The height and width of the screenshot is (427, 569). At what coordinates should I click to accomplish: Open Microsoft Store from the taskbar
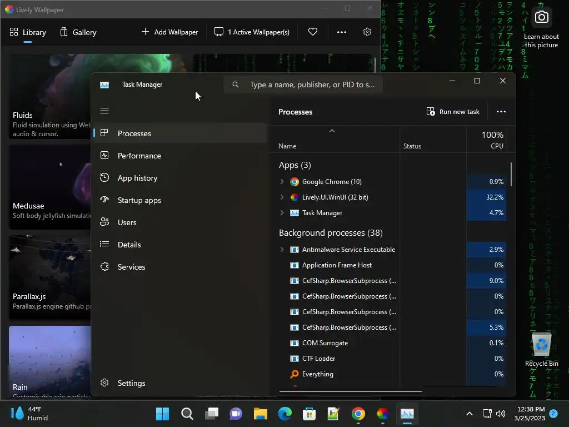click(309, 414)
